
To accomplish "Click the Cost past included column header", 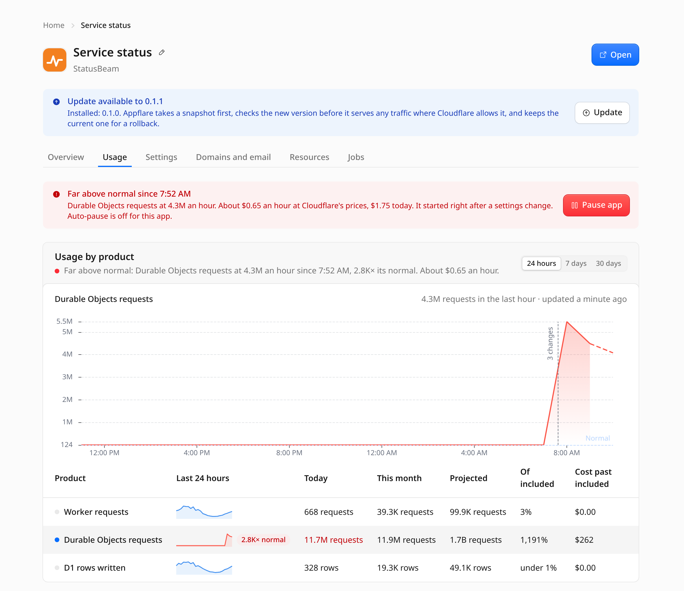I will tap(593, 478).
